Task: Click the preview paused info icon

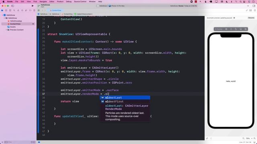Action: click(234, 18)
